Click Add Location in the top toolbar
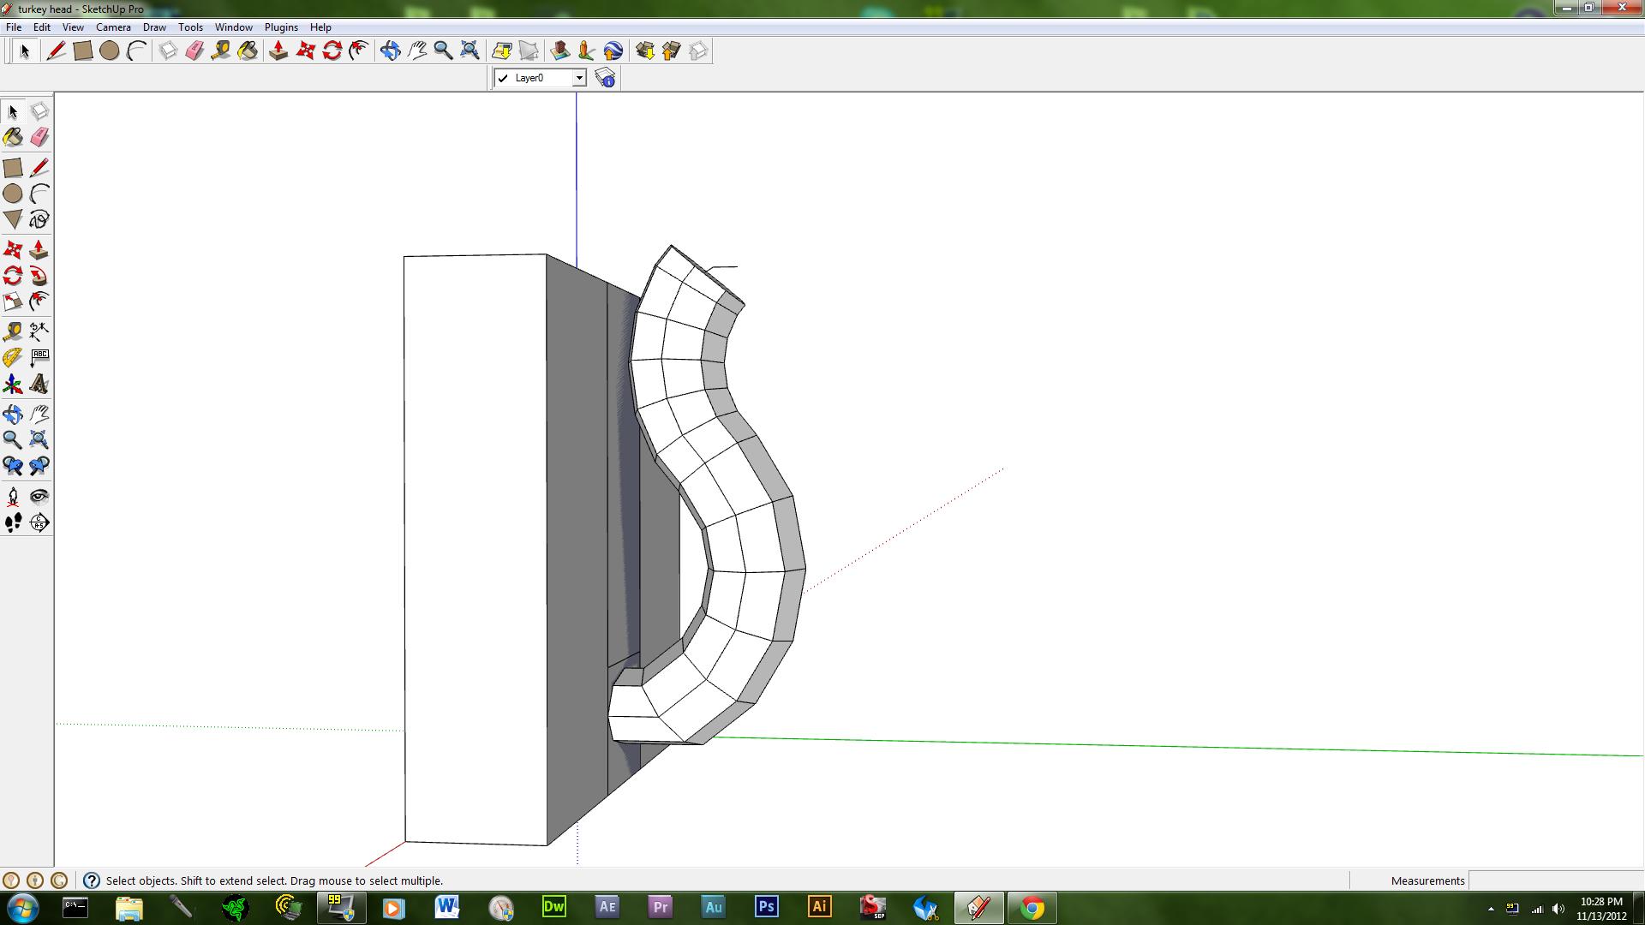This screenshot has height=925, width=1645. click(x=502, y=51)
